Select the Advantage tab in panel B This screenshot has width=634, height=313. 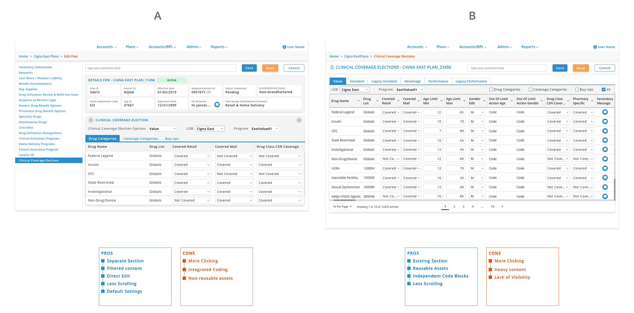pos(412,81)
